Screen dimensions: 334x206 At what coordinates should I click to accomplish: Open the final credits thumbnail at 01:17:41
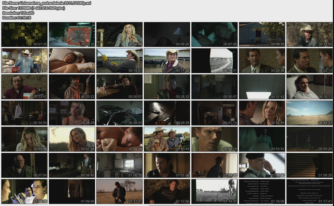pyautogui.click(x=310, y=191)
